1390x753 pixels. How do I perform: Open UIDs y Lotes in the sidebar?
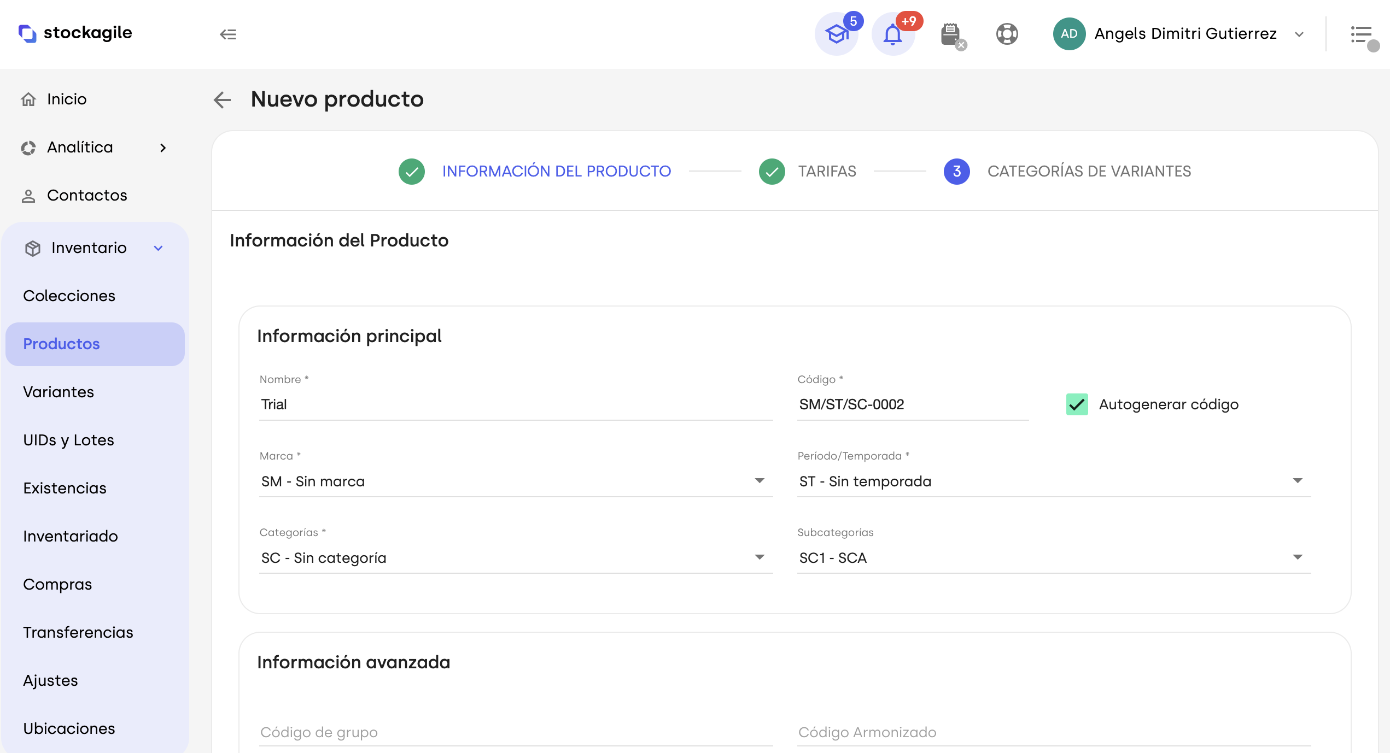[x=69, y=440]
